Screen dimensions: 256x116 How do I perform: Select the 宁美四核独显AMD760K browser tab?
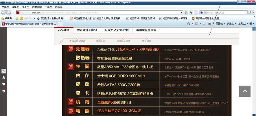pyautogui.click(x=29, y=24)
